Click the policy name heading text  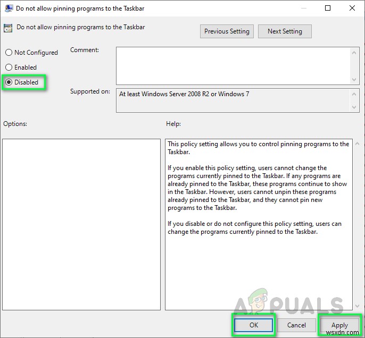pos(80,27)
